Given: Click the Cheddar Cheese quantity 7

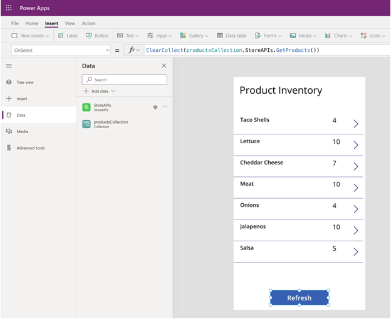Looking at the screenshot, I should [335, 163].
